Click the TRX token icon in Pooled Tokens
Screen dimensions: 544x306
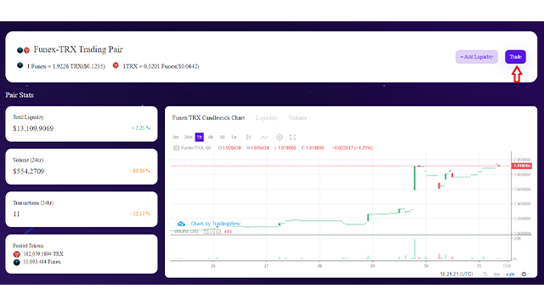click(16, 254)
